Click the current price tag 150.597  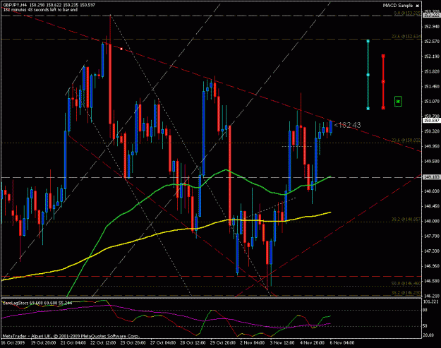coord(432,121)
